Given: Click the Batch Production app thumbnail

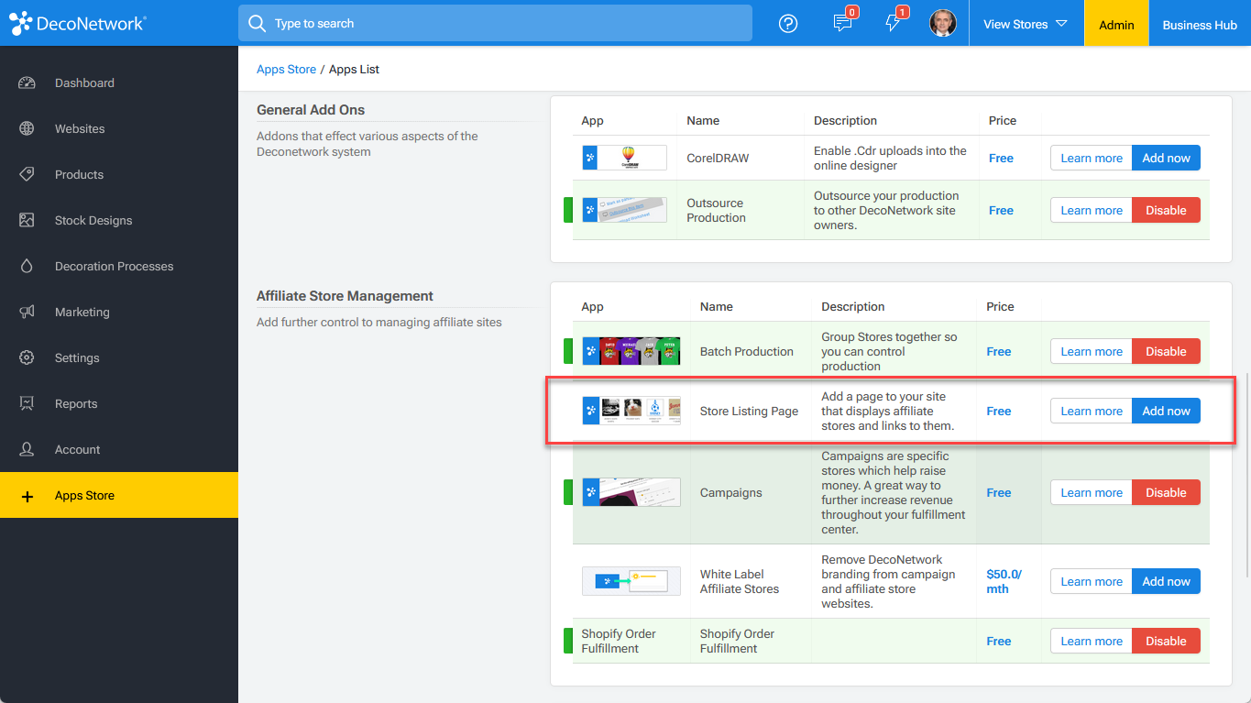Looking at the screenshot, I should [x=631, y=351].
